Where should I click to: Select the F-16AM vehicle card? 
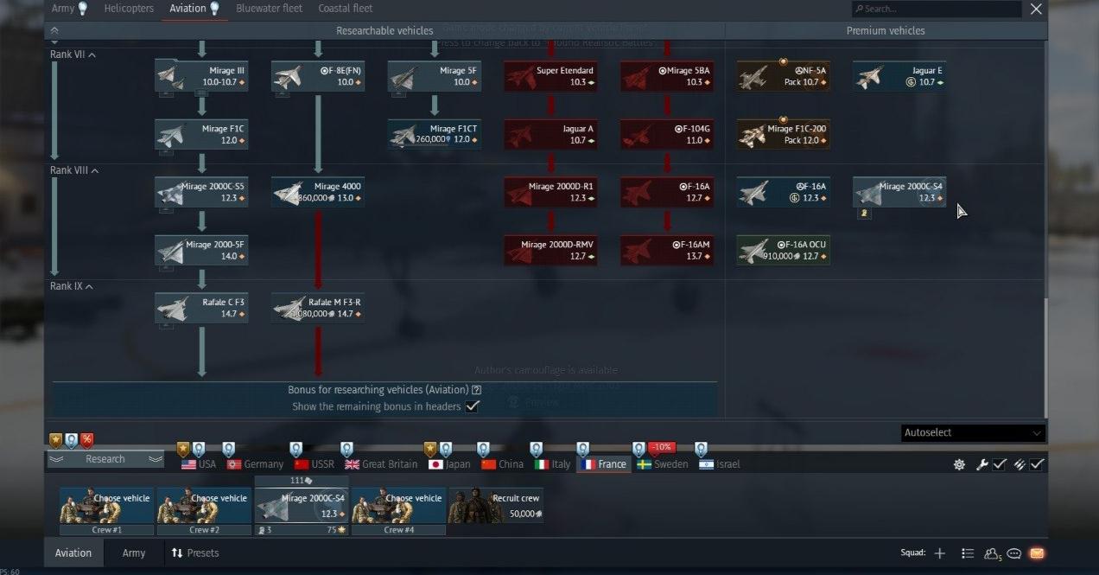[667, 250]
